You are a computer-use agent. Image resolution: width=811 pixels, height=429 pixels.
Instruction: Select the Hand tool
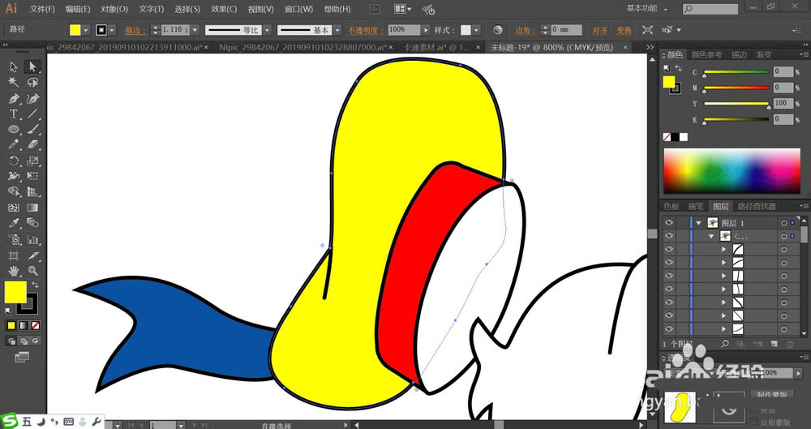(14, 270)
